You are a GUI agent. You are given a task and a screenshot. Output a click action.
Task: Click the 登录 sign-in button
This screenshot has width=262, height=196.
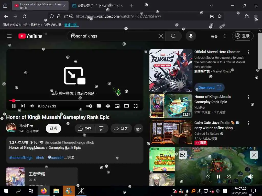click(x=243, y=36)
